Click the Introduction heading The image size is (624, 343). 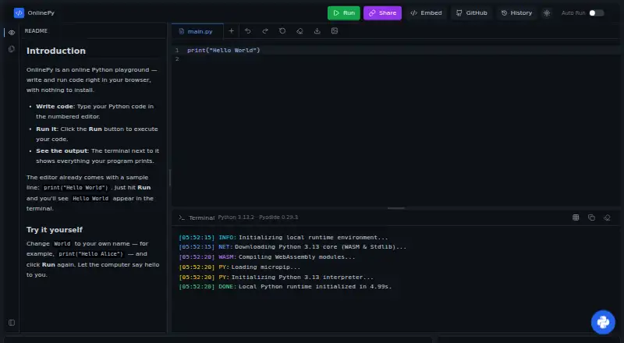pos(56,51)
